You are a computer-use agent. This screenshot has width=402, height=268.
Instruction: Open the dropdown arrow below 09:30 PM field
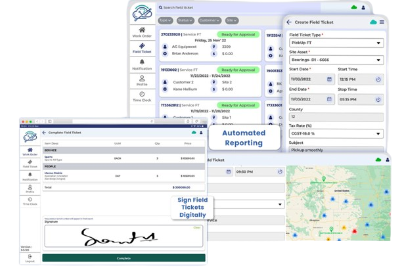[280, 204]
